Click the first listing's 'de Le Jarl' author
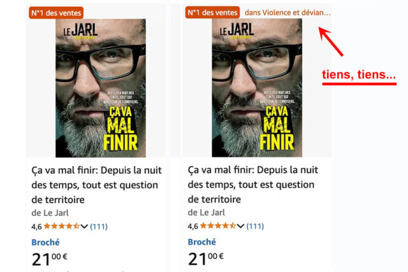408x272 pixels. [50, 213]
